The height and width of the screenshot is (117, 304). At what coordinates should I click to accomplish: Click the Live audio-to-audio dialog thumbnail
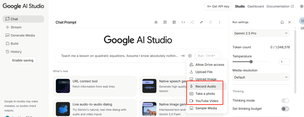tap(63, 109)
